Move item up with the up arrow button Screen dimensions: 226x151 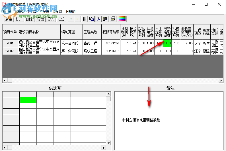(x=71, y=19)
